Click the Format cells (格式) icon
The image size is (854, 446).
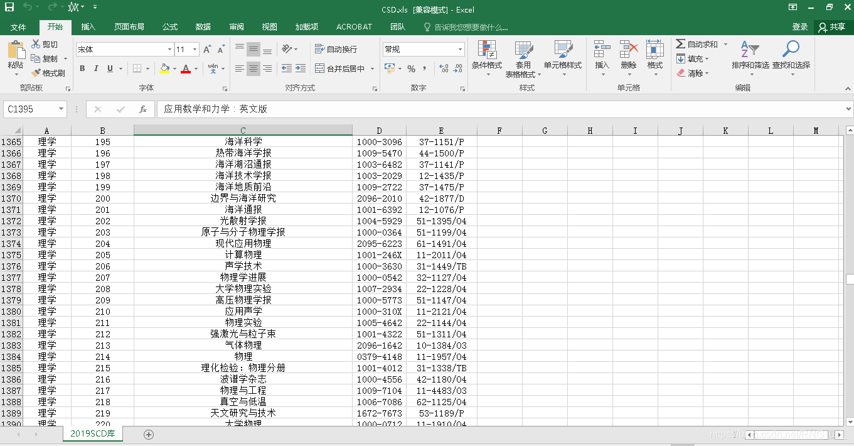655,50
